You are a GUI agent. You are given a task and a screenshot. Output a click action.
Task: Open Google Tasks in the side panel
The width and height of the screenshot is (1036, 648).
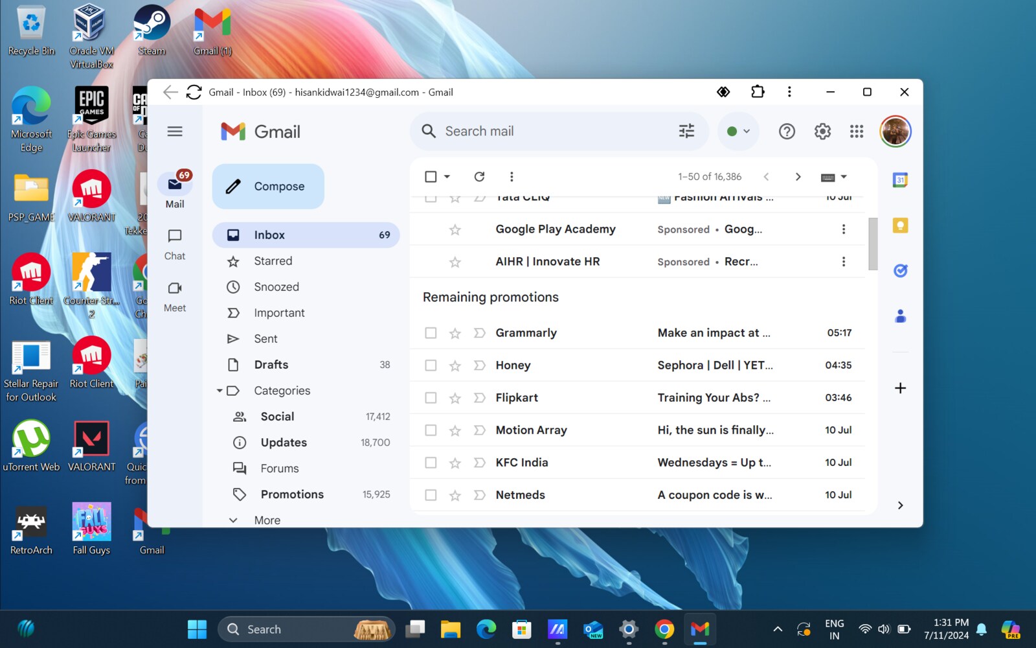[900, 270]
